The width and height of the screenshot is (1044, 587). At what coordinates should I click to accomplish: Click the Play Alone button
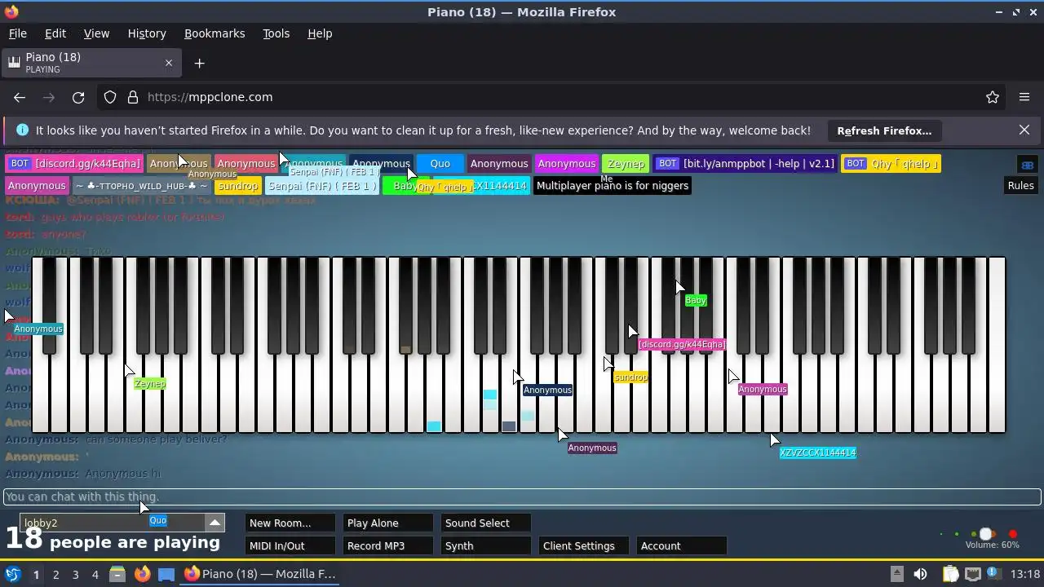[388, 523]
